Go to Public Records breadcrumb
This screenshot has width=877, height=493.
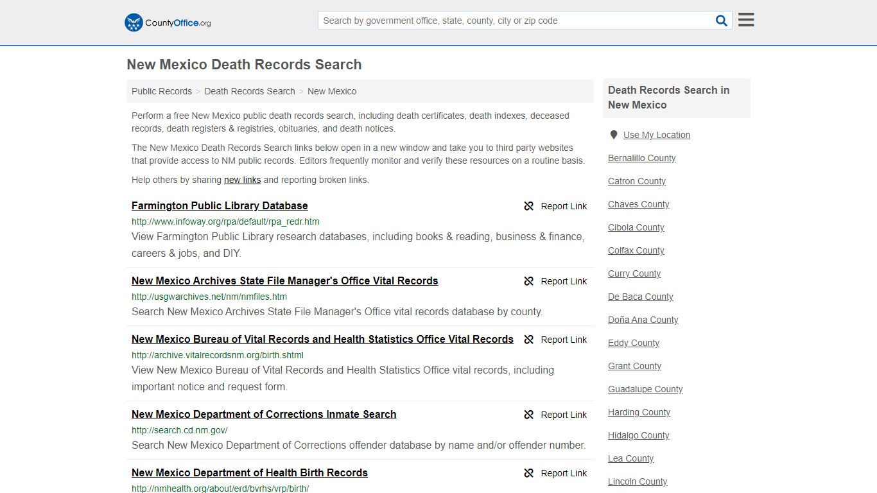[162, 91]
